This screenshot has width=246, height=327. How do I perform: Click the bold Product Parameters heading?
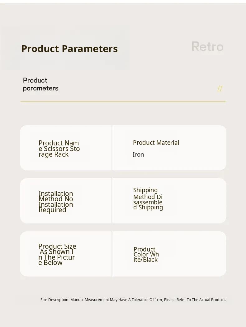pyautogui.click(x=69, y=49)
